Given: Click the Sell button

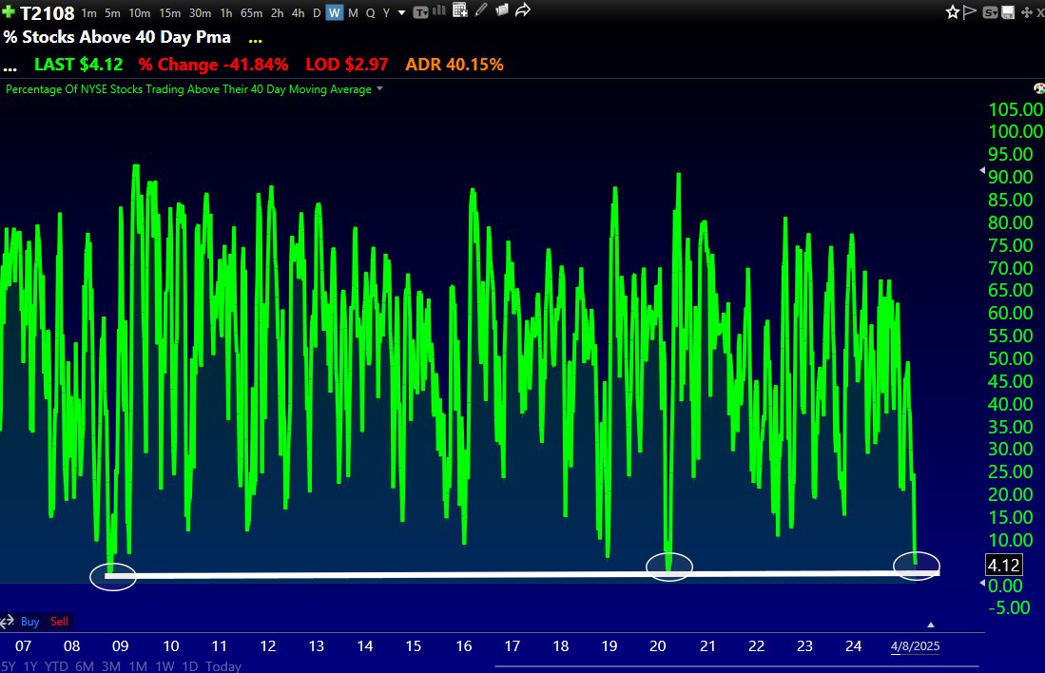Looking at the screenshot, I should 59,622.
